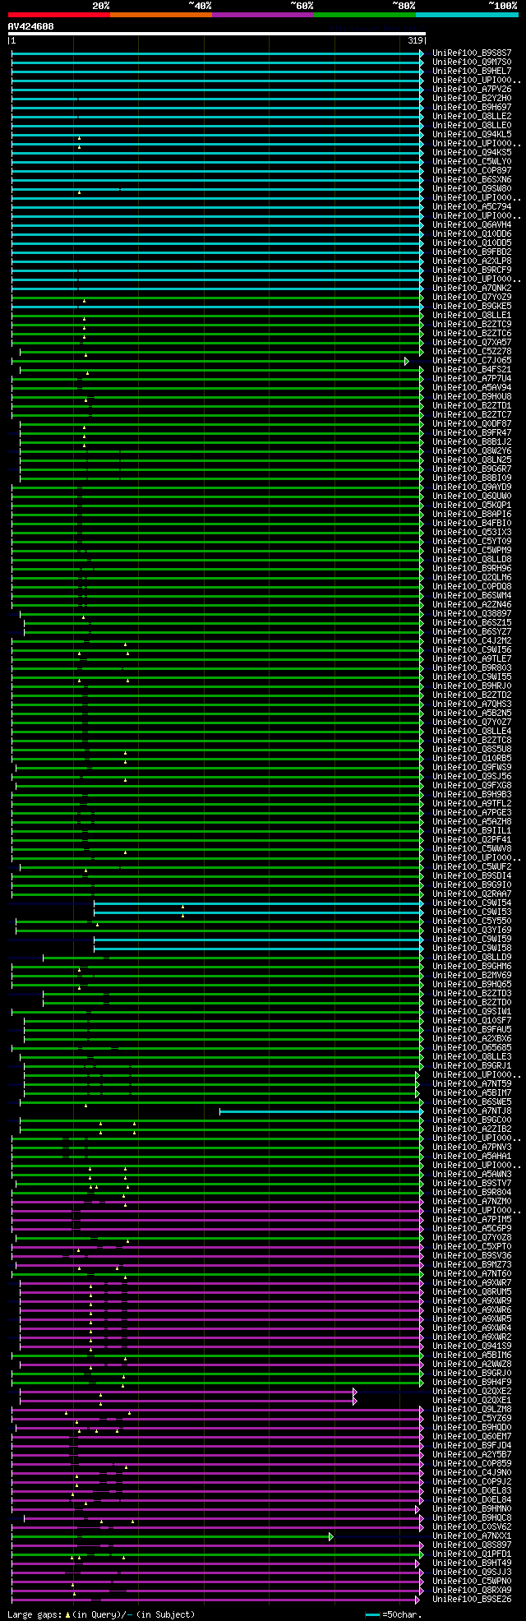The image size is (526, 1621).
Task: Select hit label UniRef100_A7NTJ8
Action: pos(472,1111)
